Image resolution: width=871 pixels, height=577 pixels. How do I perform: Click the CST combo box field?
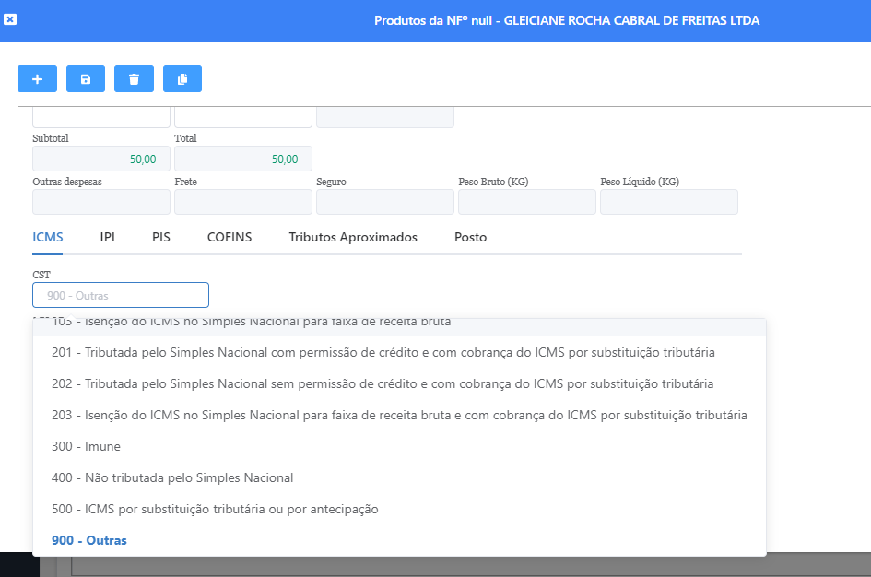pyautogui.click(x=121, y=295)
